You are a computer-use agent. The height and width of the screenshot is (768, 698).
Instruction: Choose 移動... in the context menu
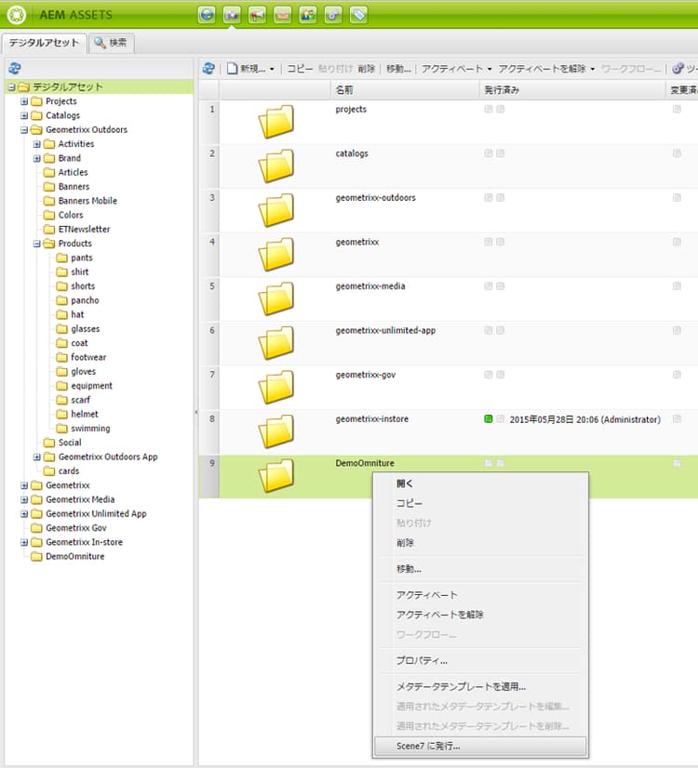481,569
